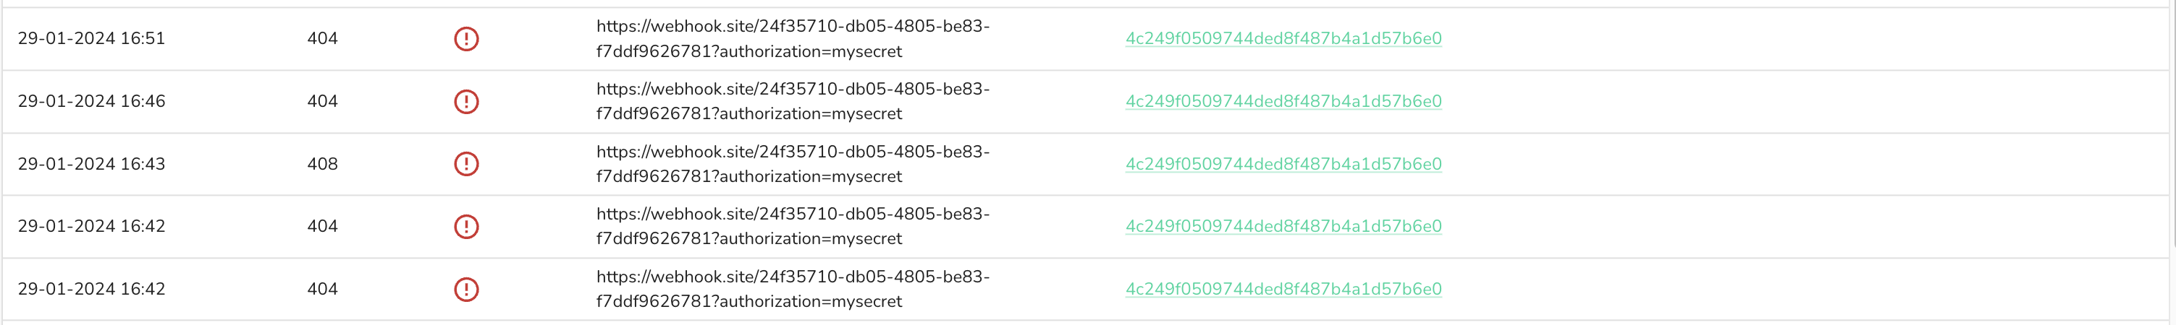This screenshot has width=2176, height=325.
Task: Click the 408 status code
Action: [322, 164]
